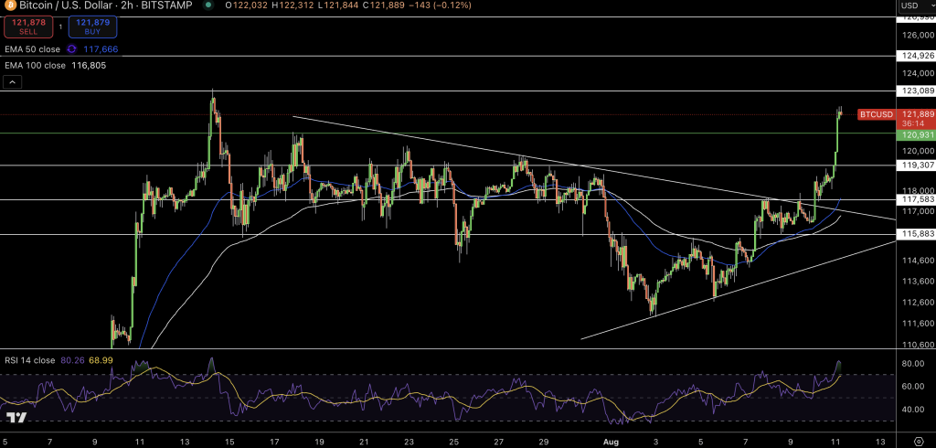Click the 123,089 horizontal line price label
Image resolution: width=936 pixels, height=448 pixels.
[915, 91]
